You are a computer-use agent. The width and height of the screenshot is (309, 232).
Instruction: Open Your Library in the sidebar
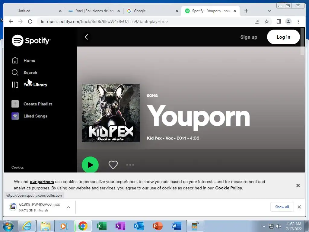pos(29,85)
